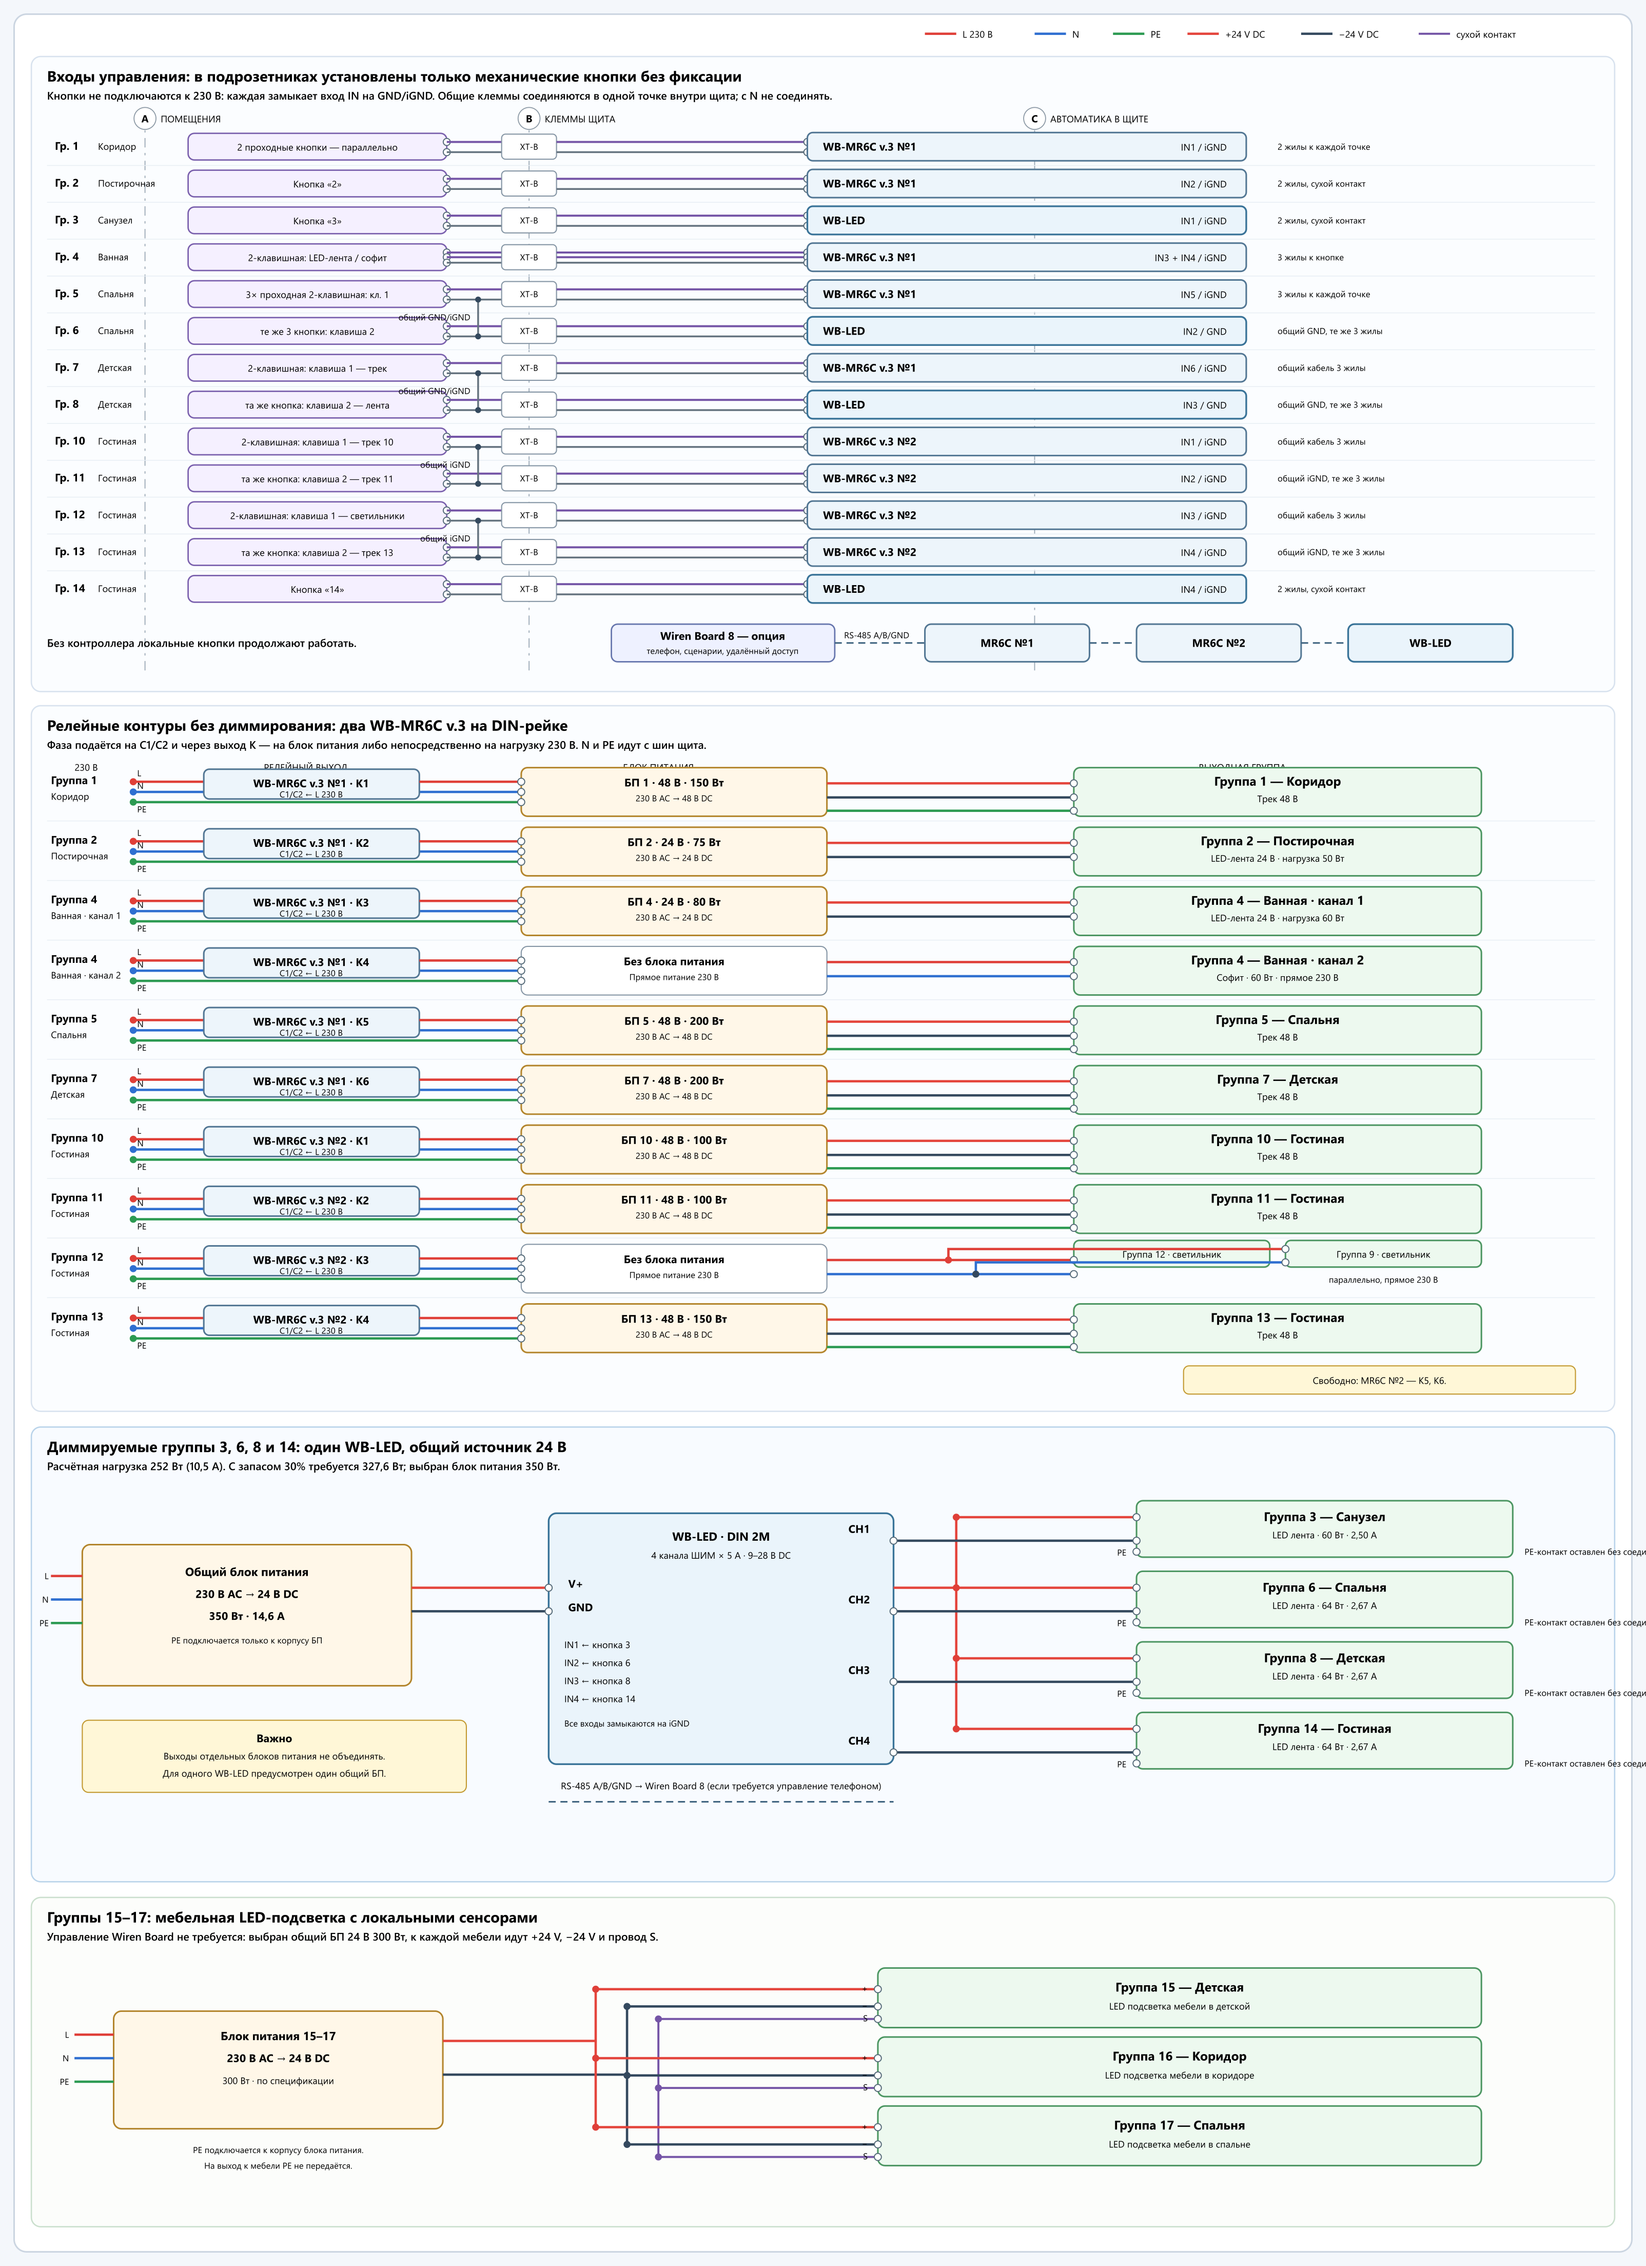The height and width of the screenshot is (2266, 1646).
Task: Click the circled B marker for КЛЕММЫ ЩИТА
Action: (x=528, y=119)
